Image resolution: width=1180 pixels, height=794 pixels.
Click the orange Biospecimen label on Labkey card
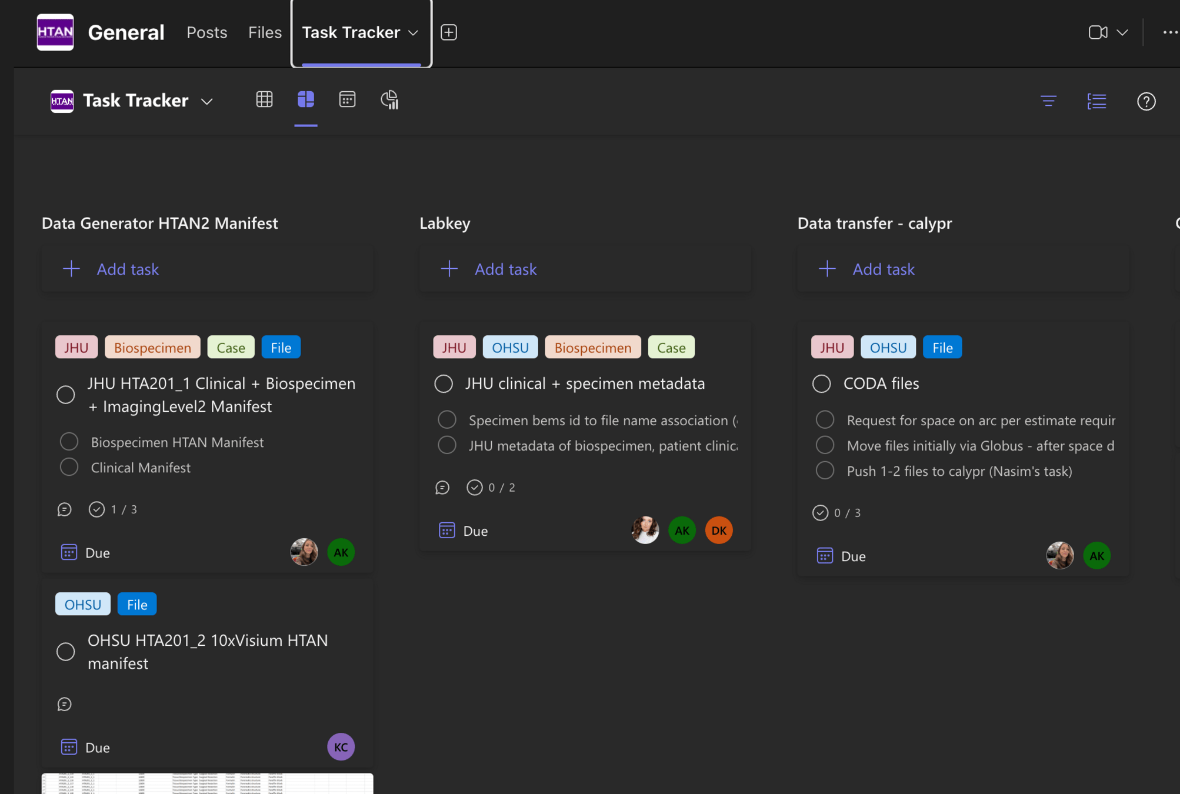[592, 348]
